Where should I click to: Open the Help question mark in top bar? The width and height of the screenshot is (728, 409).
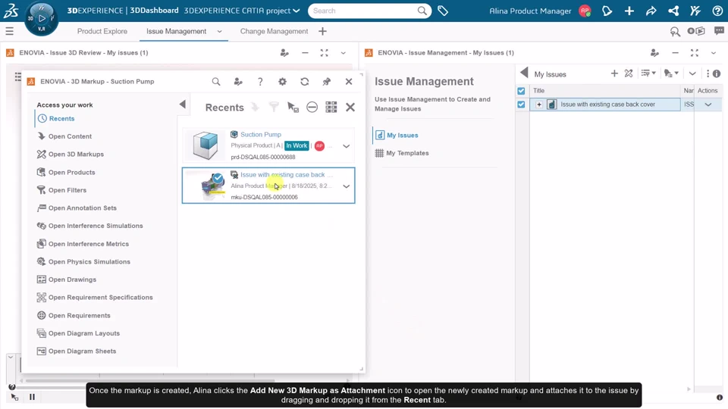pyautogui.click(x=717, y=11)
